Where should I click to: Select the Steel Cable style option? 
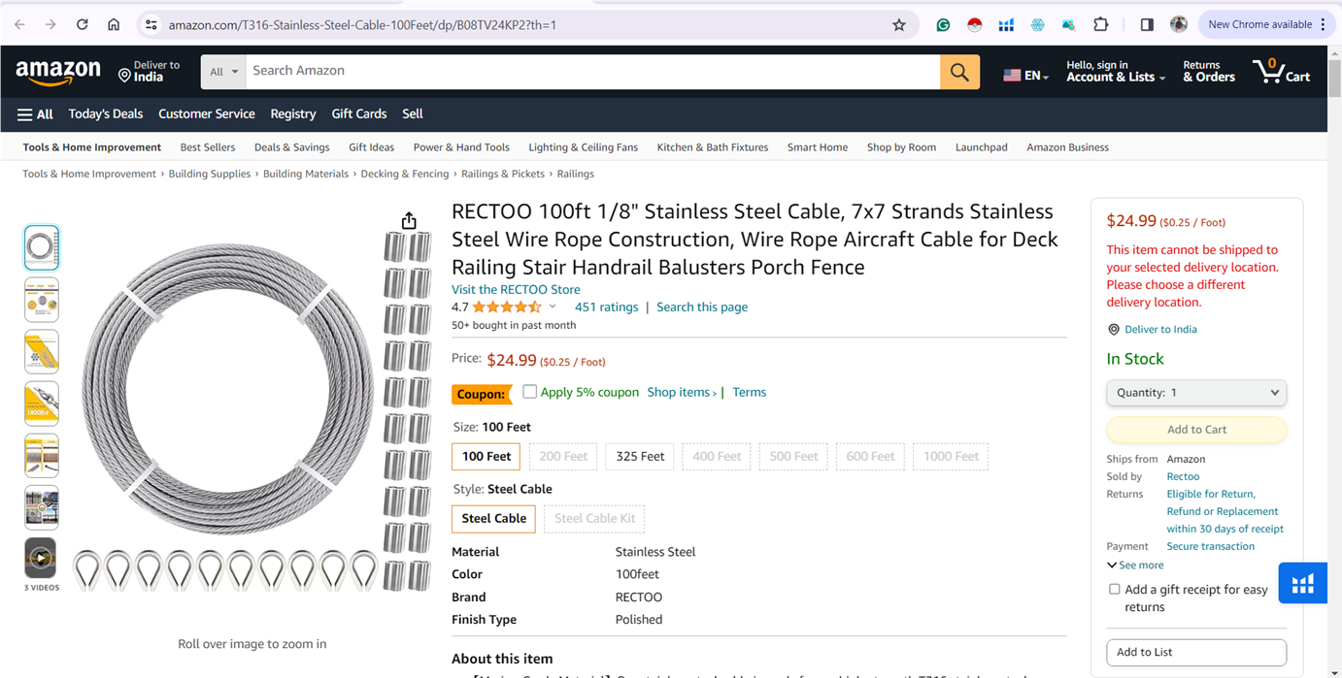tap(493, 519)
